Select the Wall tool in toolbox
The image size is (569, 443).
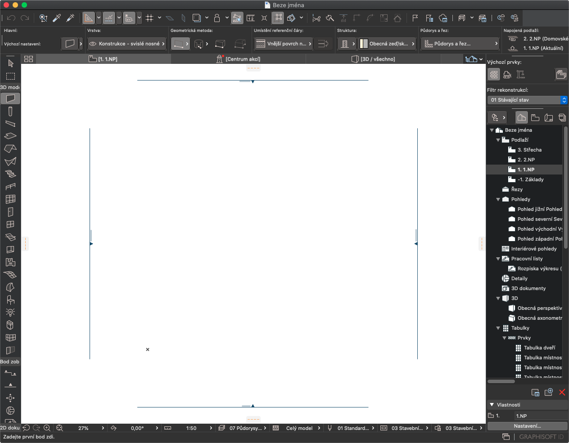(10, 98)
